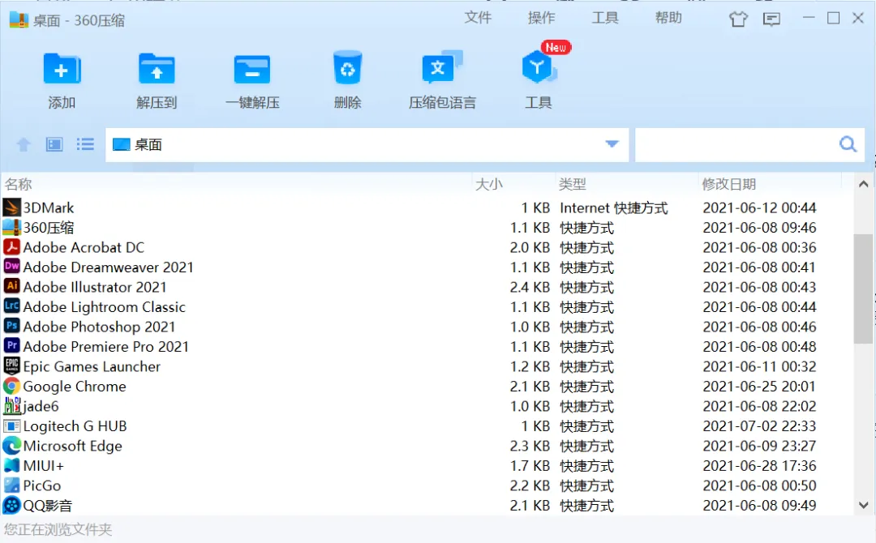Click the vertical scrollbar thumb

click(x=863, y=289)
